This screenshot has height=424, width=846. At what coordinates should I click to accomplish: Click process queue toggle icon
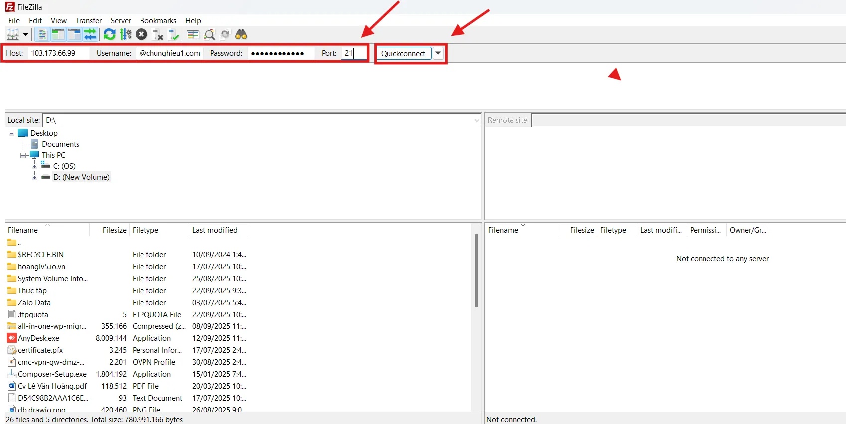[126, 34]
